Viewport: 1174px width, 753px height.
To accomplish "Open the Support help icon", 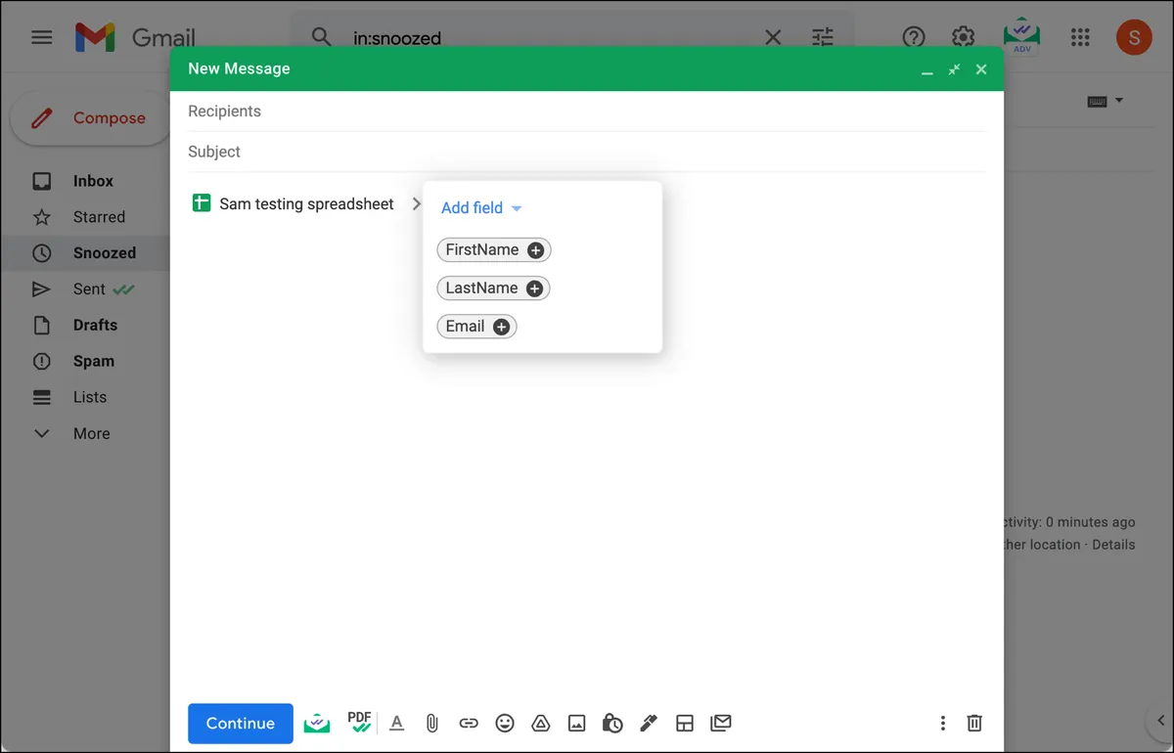I will point(914,38).
